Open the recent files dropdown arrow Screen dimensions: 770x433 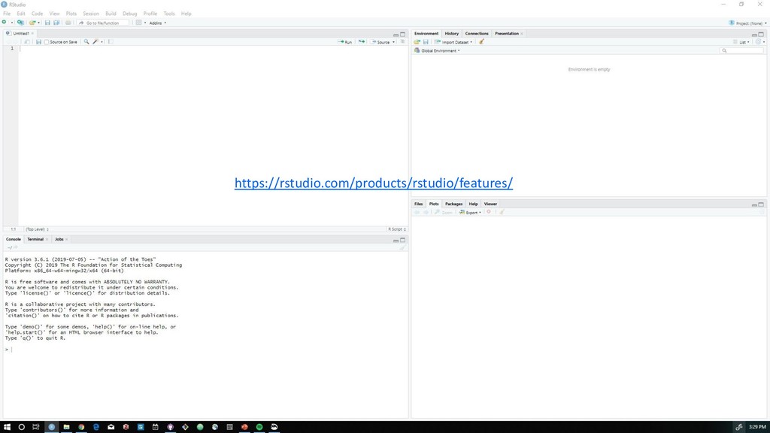39,23
